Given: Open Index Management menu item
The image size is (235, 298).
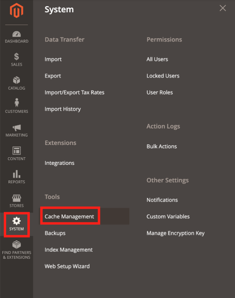Looking at the screenshot, I should [68, 250].
